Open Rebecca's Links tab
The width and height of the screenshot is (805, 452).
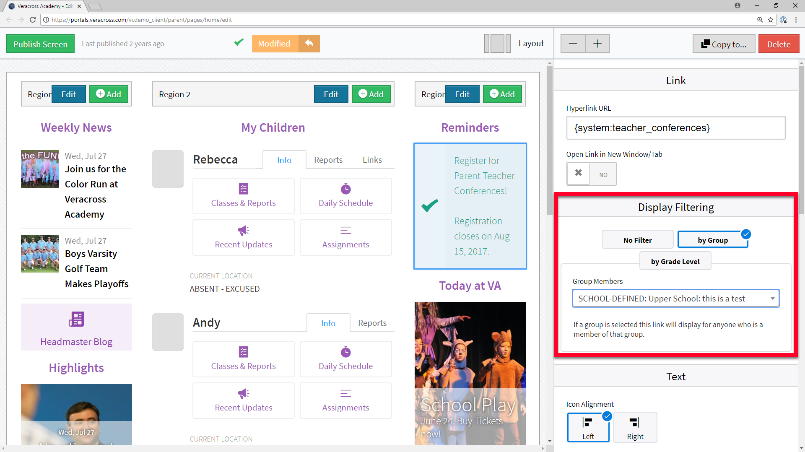click(372, 160)
